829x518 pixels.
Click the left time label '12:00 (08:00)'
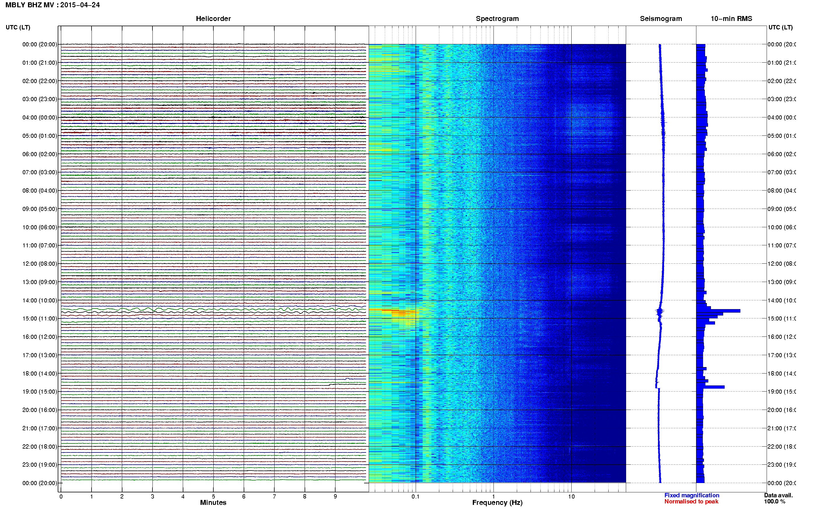click(x=40, y=264)
